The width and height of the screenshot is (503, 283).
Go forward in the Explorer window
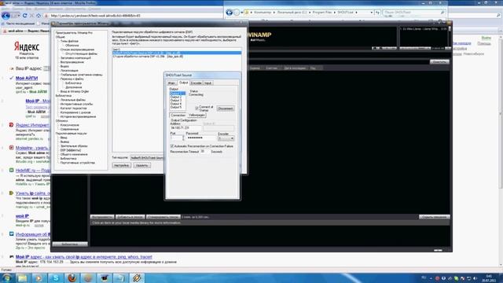[x=237, y=13]
